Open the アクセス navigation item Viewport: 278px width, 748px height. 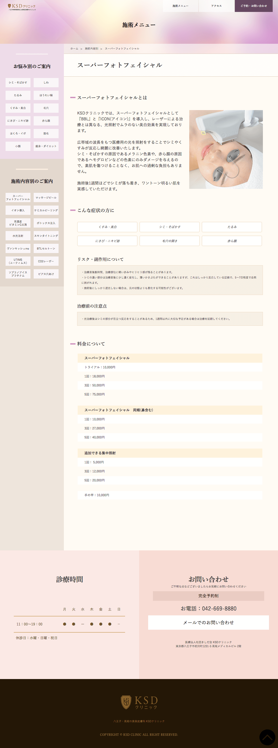click(x=216, y=6)
